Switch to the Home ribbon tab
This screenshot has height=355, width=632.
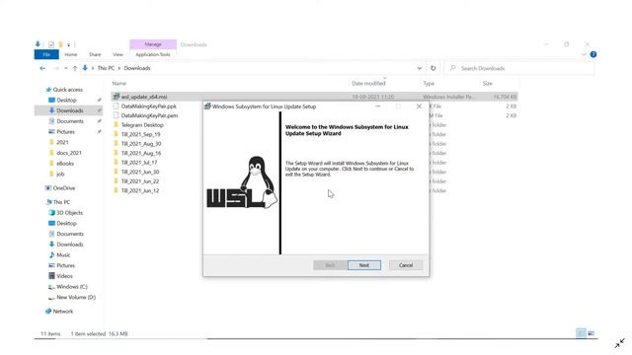click(x=71, y=54)
